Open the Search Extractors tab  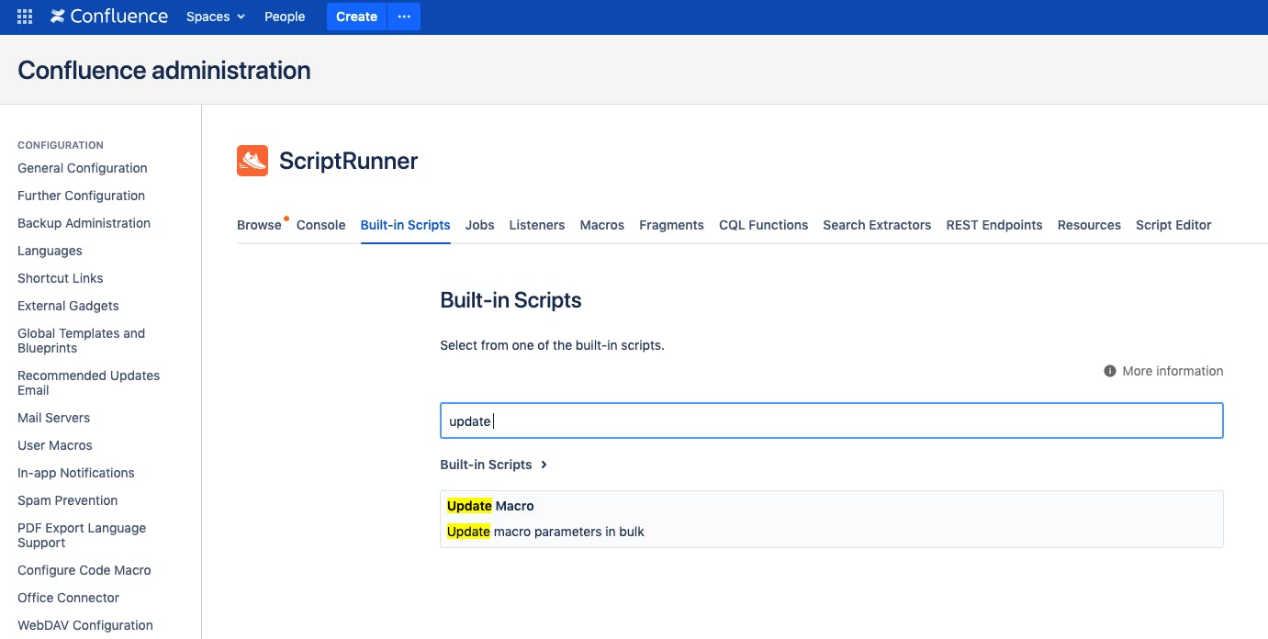click(878, 225)
